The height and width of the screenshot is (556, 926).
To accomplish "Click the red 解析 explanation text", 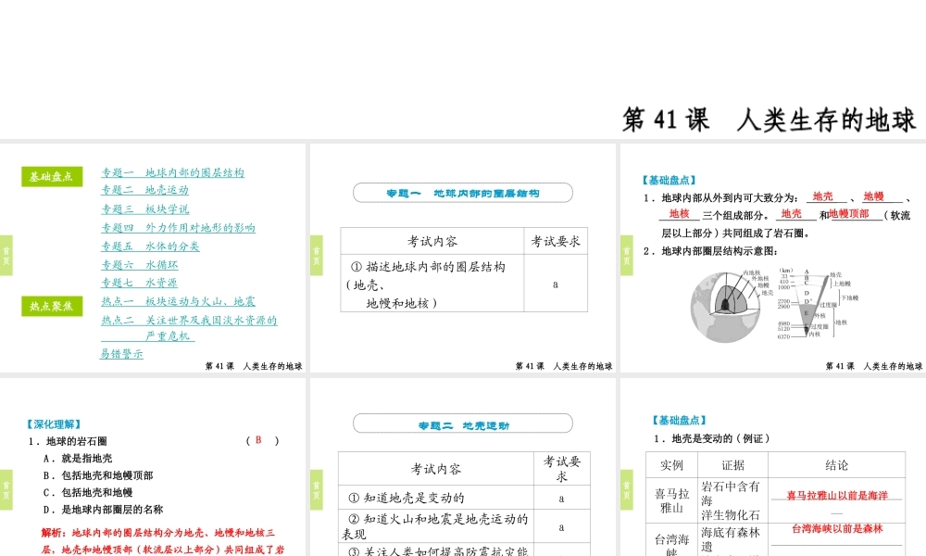I will pyautogui.click(x=162, y=540).
